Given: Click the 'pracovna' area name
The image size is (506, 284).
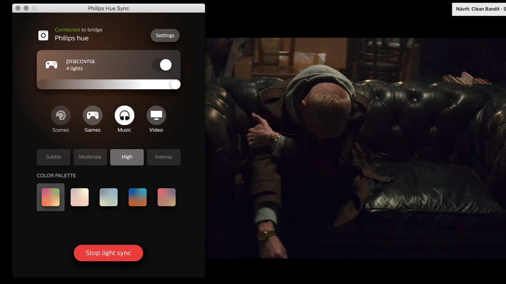Looking at the screenshot, I should [80, 61].
